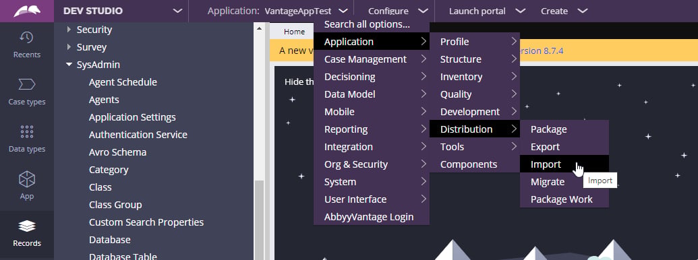Select Agents record type
Screen dimensions: 698x260
point(104,100)
